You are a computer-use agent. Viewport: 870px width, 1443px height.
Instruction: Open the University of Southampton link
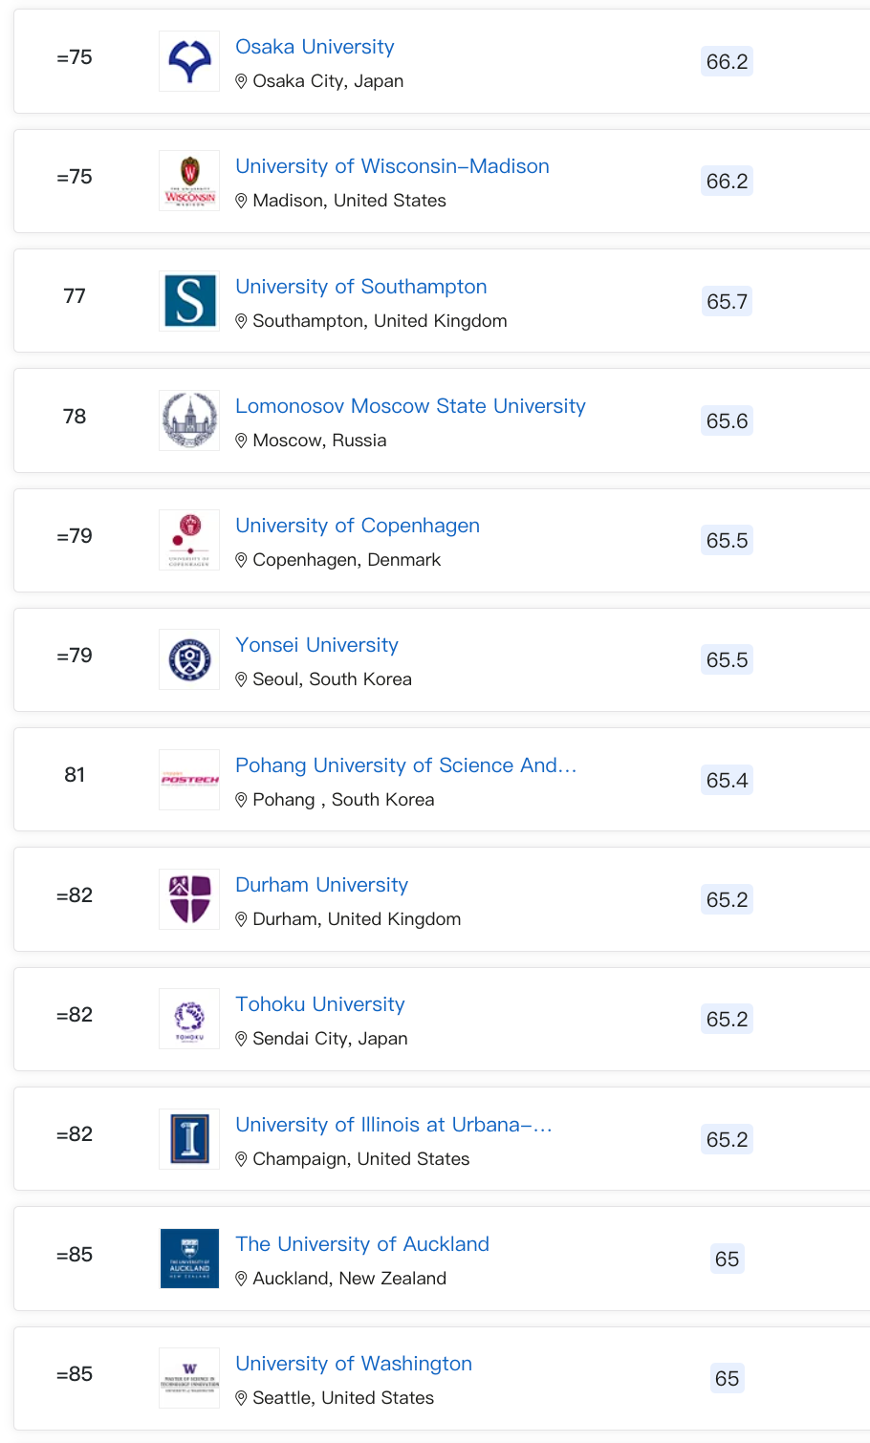click(361, 287)
